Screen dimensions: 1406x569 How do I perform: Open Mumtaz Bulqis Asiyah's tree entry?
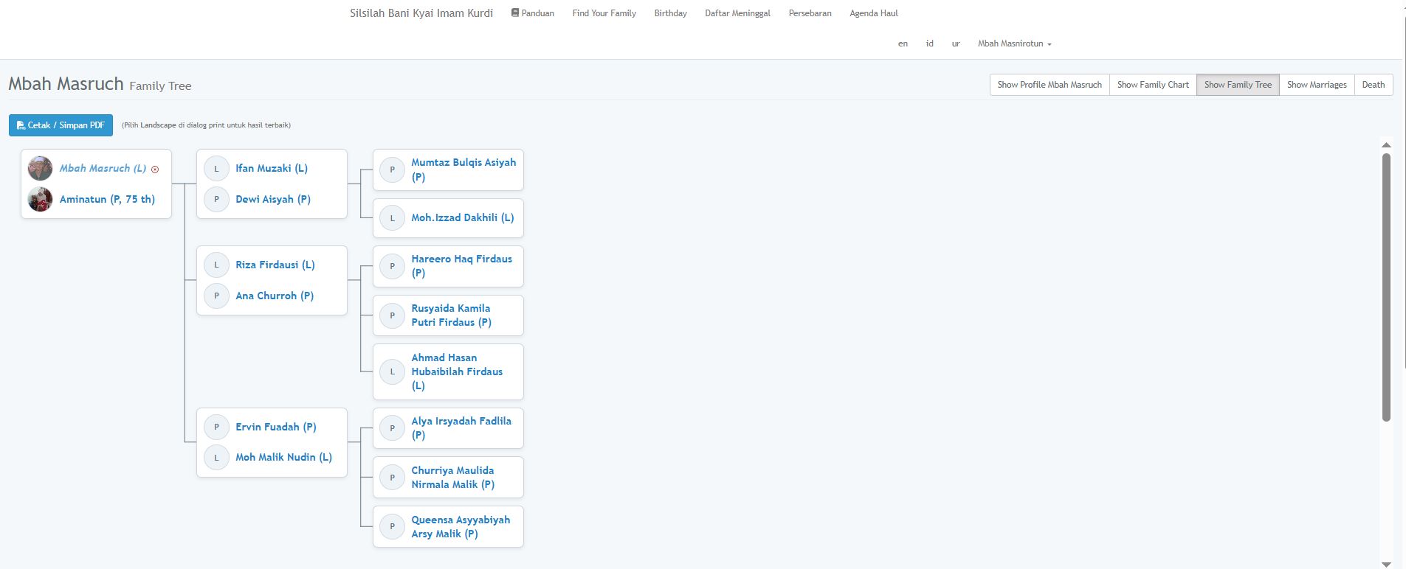pos(463,170)
